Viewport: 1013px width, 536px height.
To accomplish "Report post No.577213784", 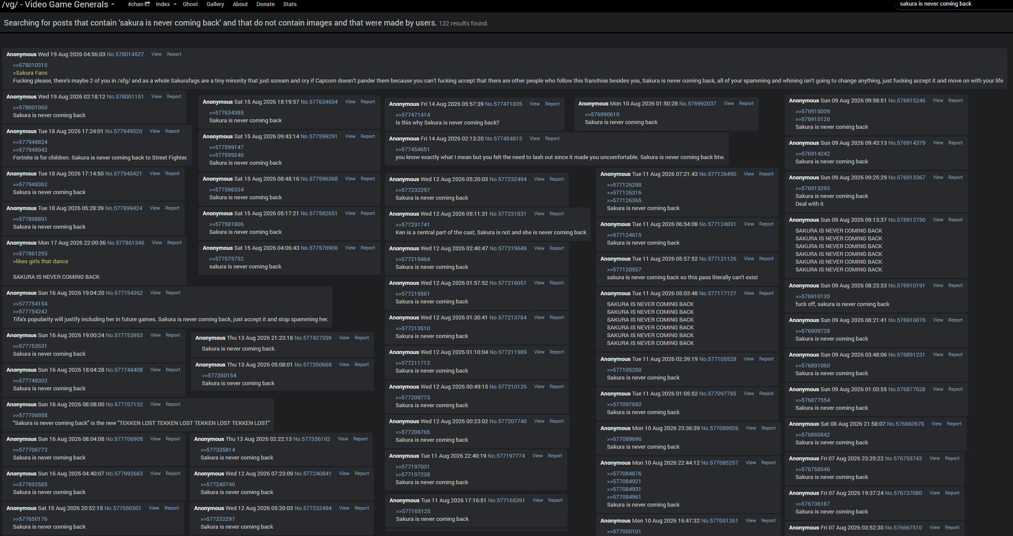I will tap(557, 317).
